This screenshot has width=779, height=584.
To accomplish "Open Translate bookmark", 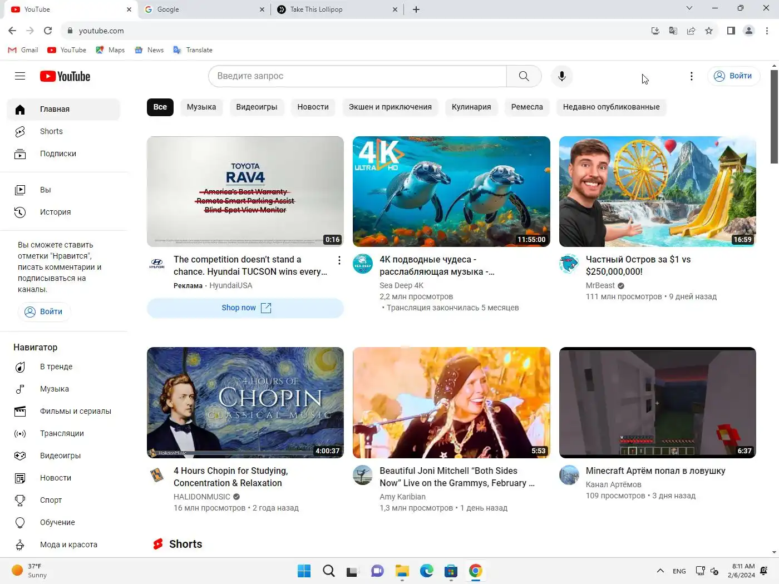I will (193, 50).
